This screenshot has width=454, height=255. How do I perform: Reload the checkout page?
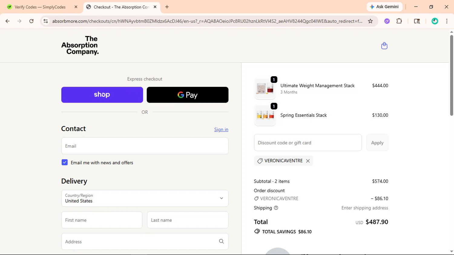tap(31, 21)
